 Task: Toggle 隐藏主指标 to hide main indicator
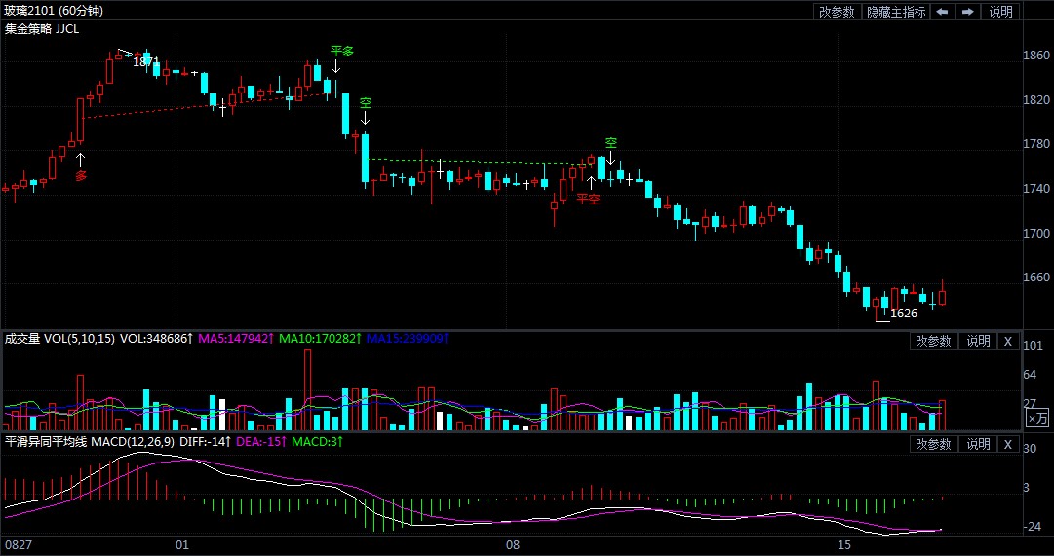(895, 12)
